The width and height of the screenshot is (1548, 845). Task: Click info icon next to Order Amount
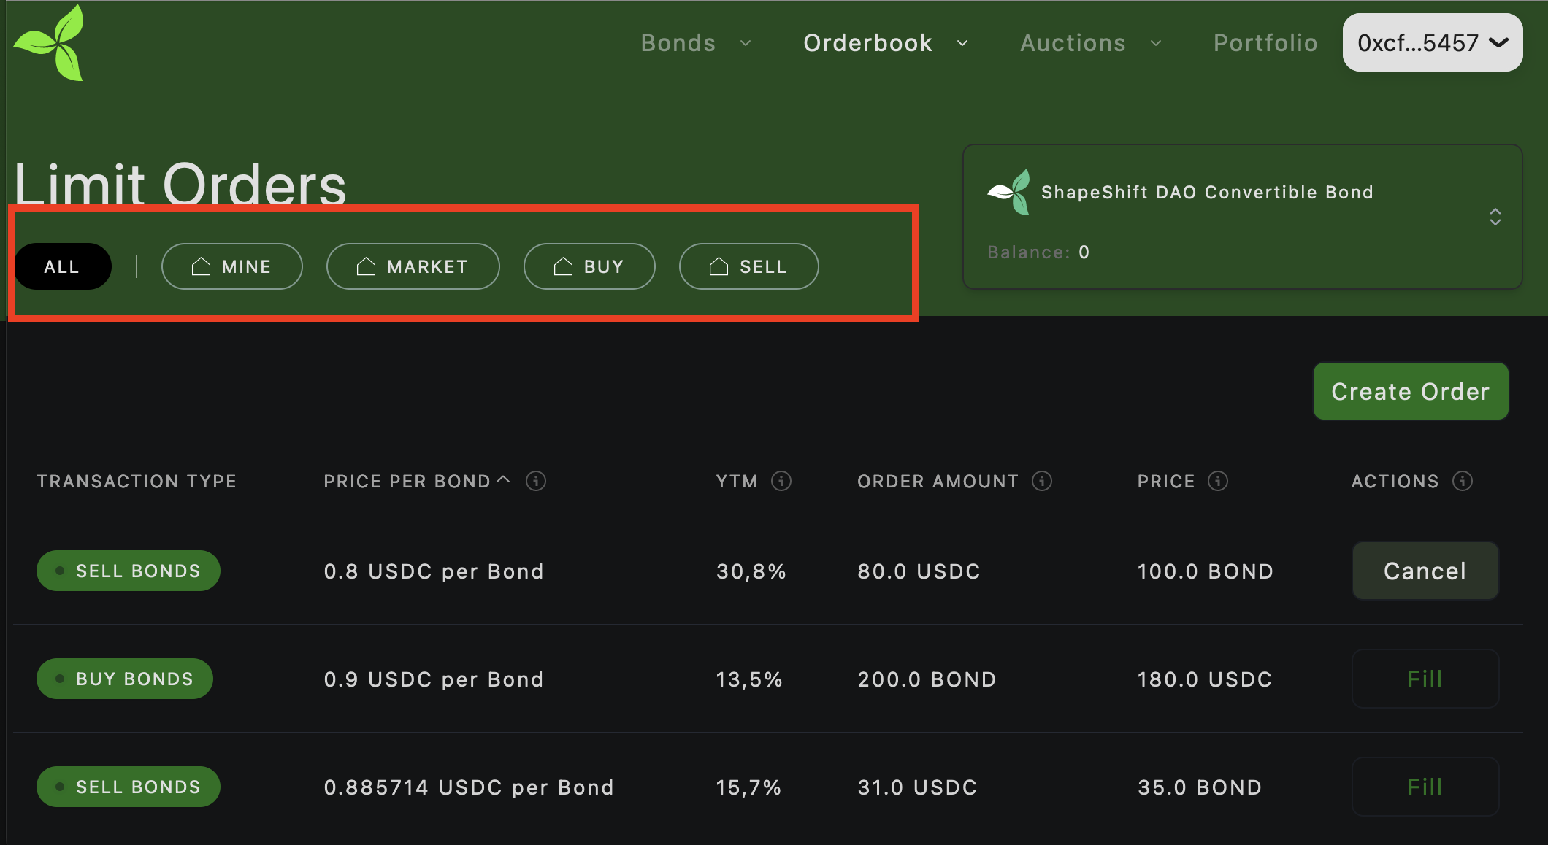(x=1042, y=481)
